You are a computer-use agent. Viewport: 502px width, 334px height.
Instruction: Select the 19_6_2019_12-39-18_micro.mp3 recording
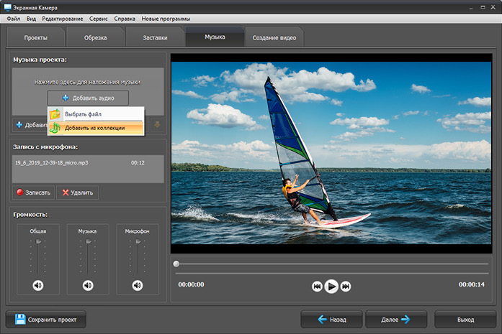(88, 163)
